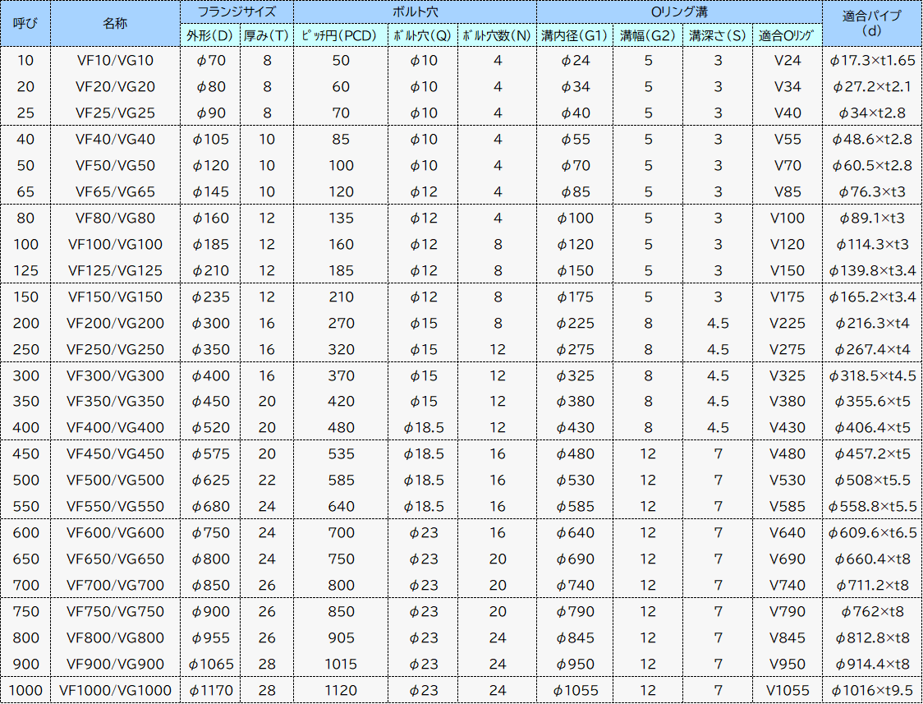Click bolt count 16 in the VF550/VG550 row
This screenshot has height=704, width=923.
(x=498, y=507)
